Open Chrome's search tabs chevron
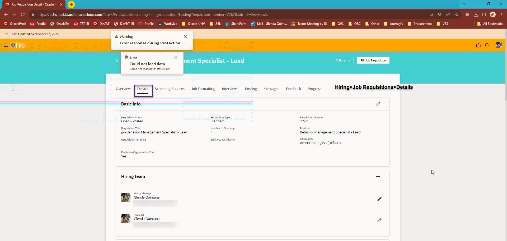 pyautogui.click(x=464, y=4)
